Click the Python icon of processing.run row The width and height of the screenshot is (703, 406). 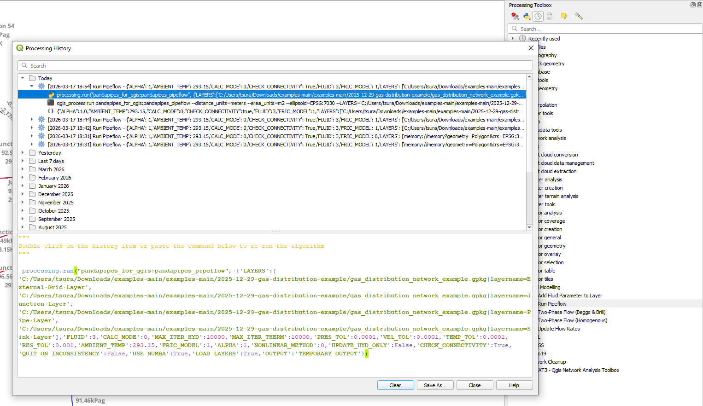tap(51, 95)
